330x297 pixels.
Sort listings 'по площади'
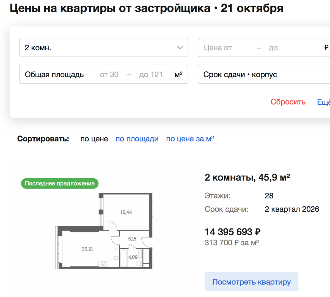click(137, 139)
